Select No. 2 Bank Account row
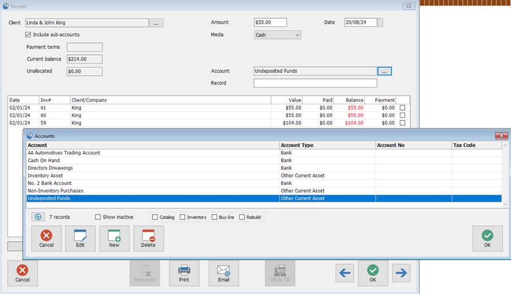The width and height of the screenshot is (511, 294). tap(264, 183)
